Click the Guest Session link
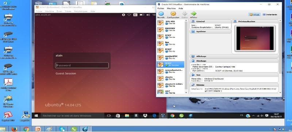Viewport: 292px width, 132px height. (x=66, y=73)
